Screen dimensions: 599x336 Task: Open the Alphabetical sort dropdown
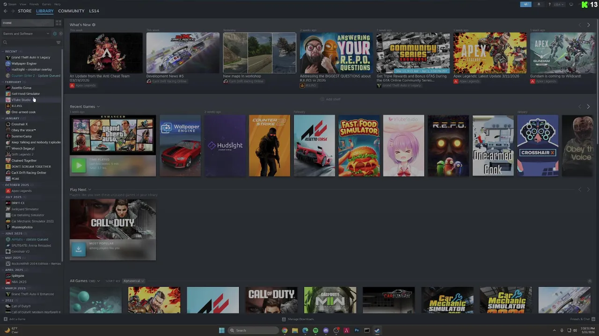tap(133, 281)
